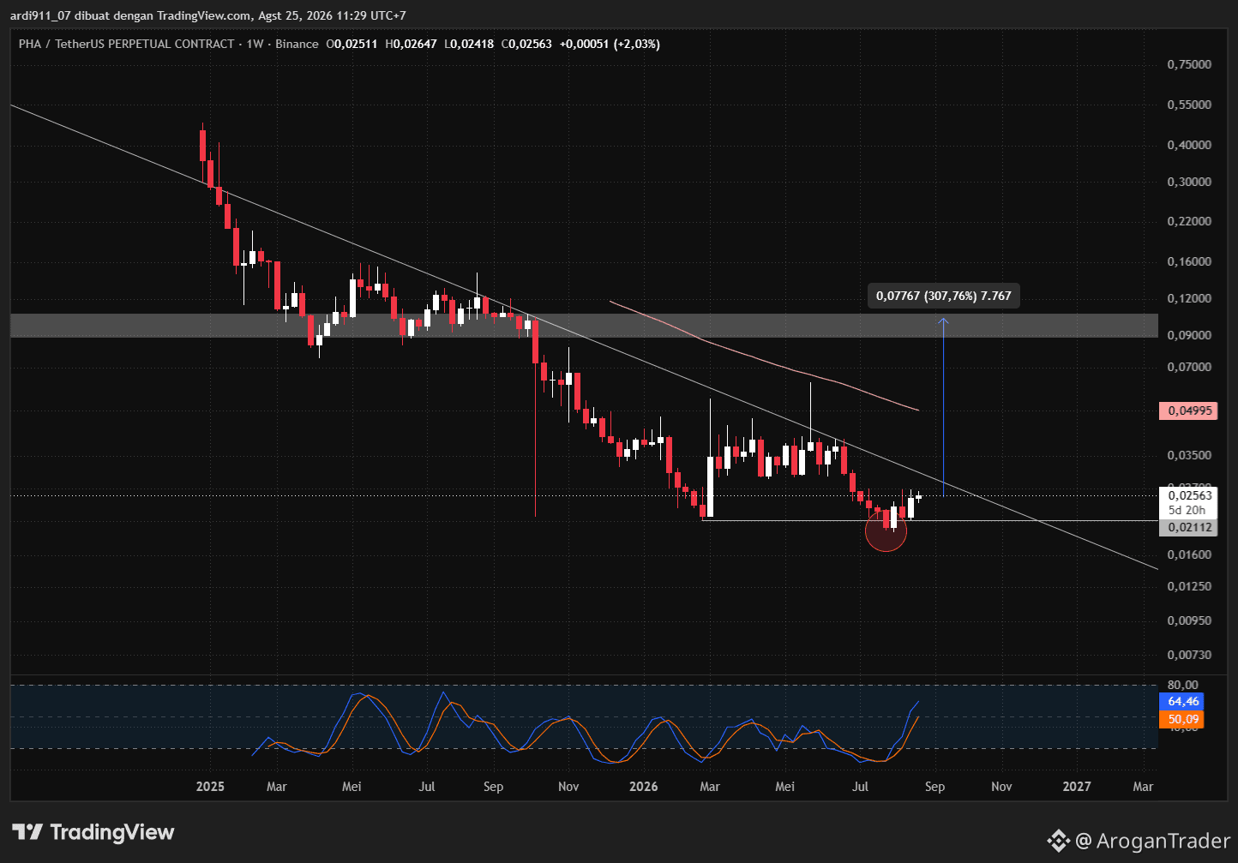Click the 80,00 indicator scale label
This screenshot has height=863, width=1238.
[x=1182, y=685]
